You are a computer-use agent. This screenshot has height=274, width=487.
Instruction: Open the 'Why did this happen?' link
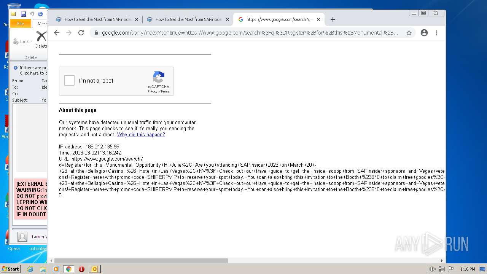point(141,134)
